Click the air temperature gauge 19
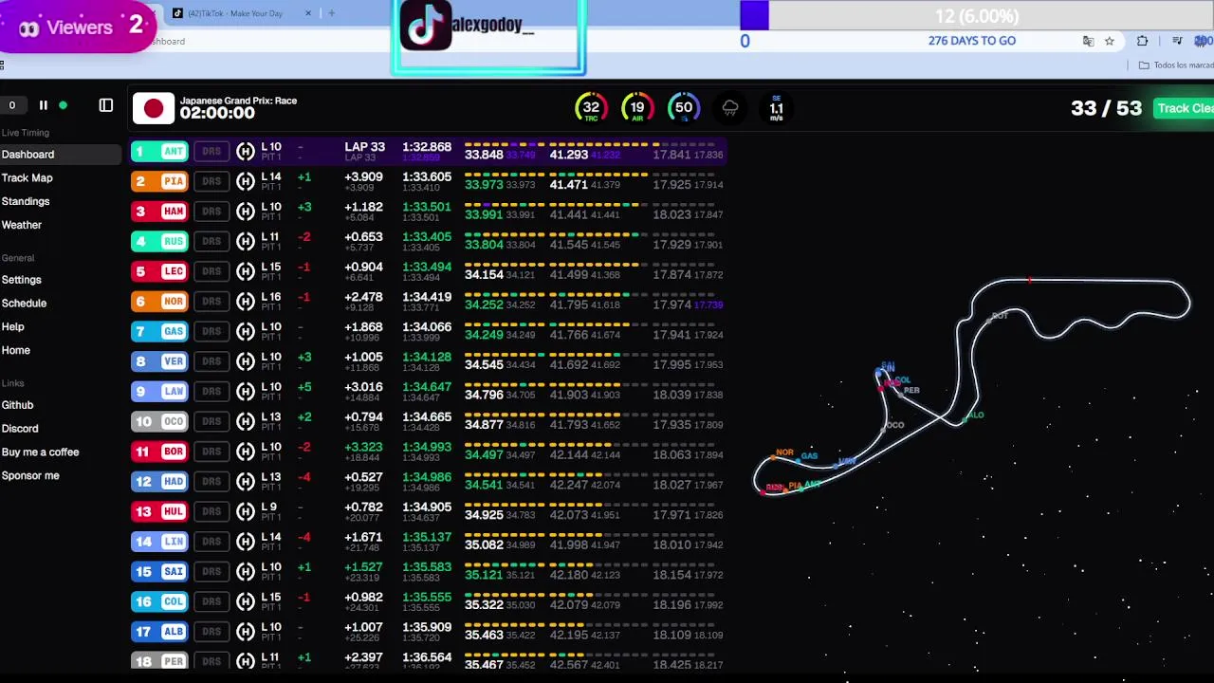The width and height of the screenshot is (1214, 683). point(637,108)
